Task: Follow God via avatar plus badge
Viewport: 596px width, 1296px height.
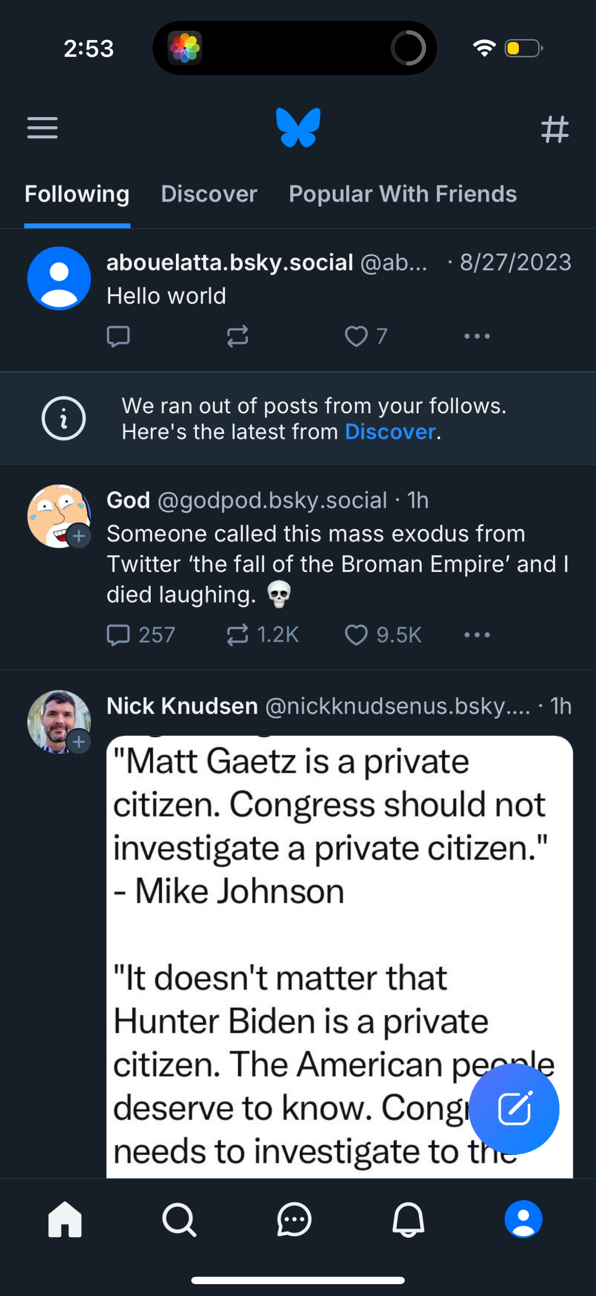Action: point(79,536)
